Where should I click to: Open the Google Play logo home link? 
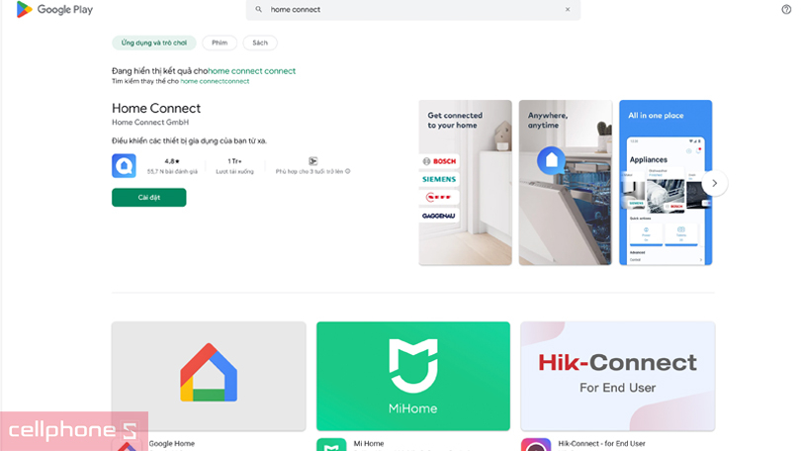(54, 9)
